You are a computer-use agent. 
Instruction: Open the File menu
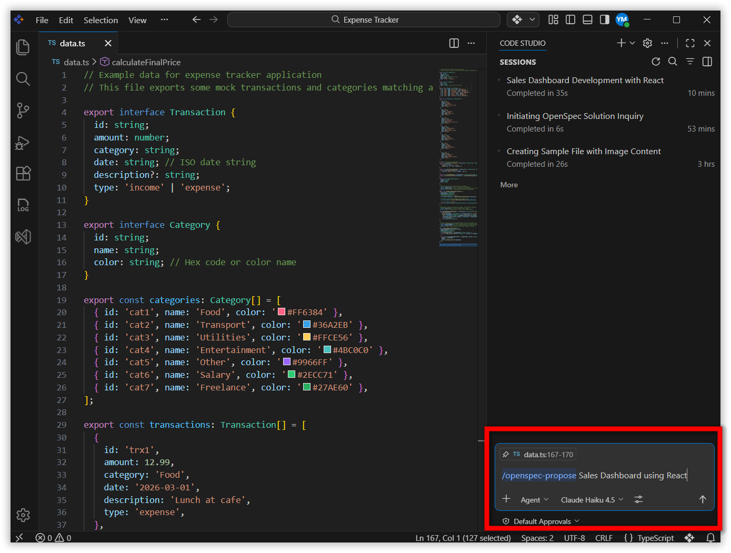42,20
